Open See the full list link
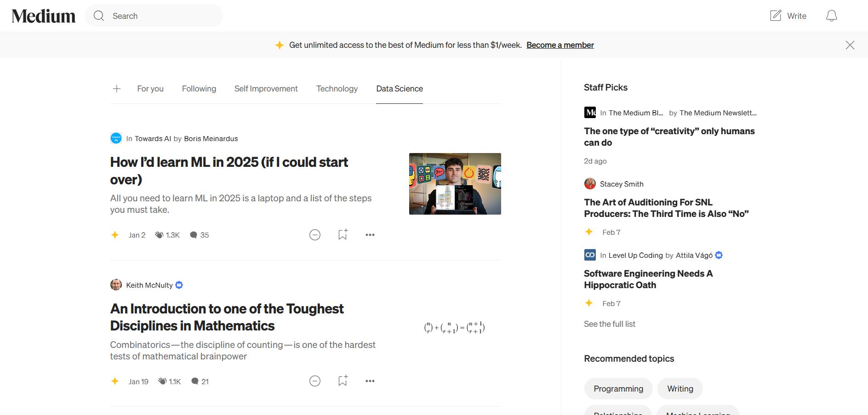868x415 pixels. click(610, 324)
